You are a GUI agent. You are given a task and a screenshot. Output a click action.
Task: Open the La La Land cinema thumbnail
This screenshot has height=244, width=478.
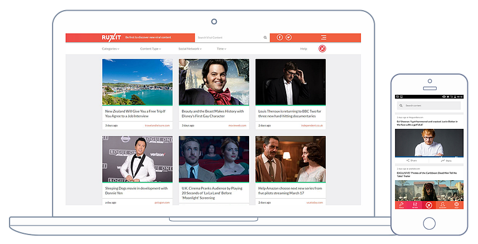pyautogui.click(x=214, y=159)
